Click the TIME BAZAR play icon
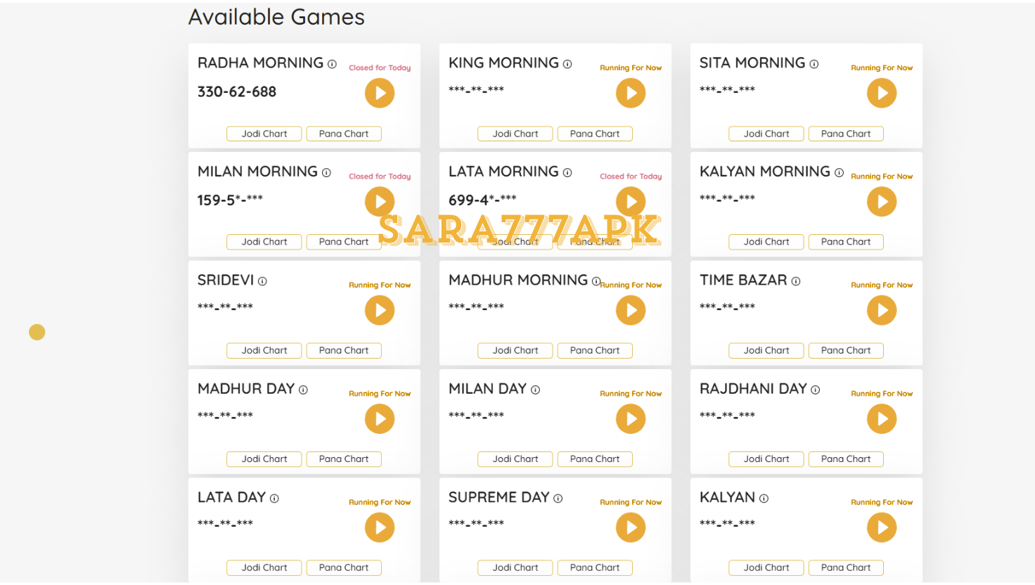The width and height of the screenshot is (1035, 585). (882, 310)
